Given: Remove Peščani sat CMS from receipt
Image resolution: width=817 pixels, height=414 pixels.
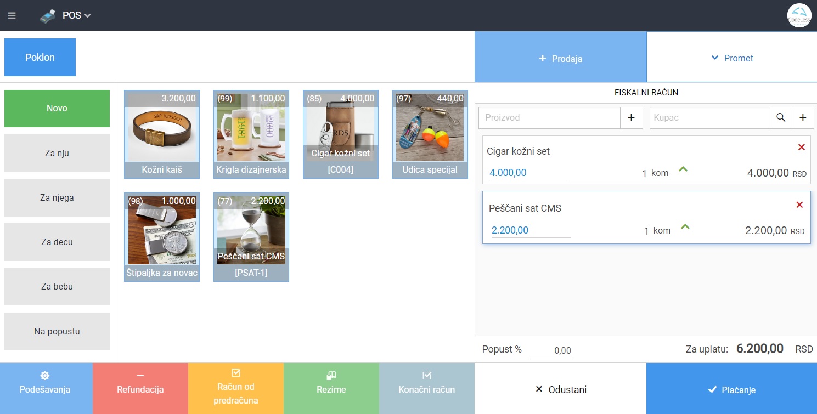Looking at the screenshot, I should pos(799,205).
